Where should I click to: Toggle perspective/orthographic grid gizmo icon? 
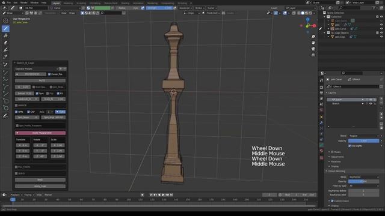click(x=313, y=55)
